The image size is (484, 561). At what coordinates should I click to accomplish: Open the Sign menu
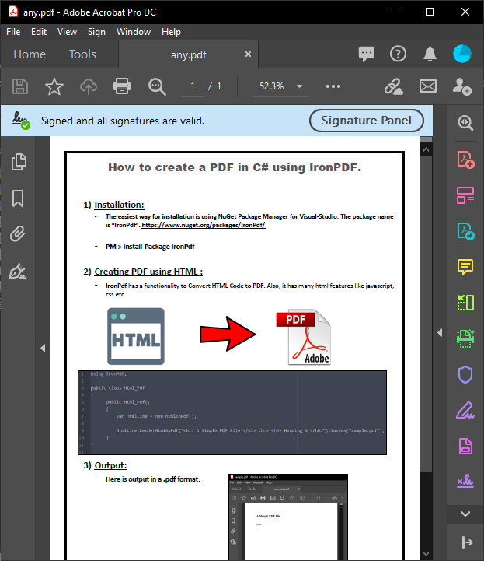pos(96,32)
